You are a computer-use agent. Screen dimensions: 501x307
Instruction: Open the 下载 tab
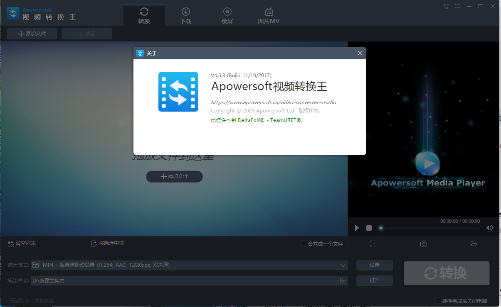pos(186,16)
